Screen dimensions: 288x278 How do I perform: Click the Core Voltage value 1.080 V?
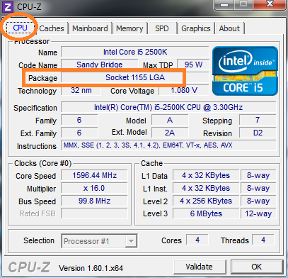pos(184,90)
